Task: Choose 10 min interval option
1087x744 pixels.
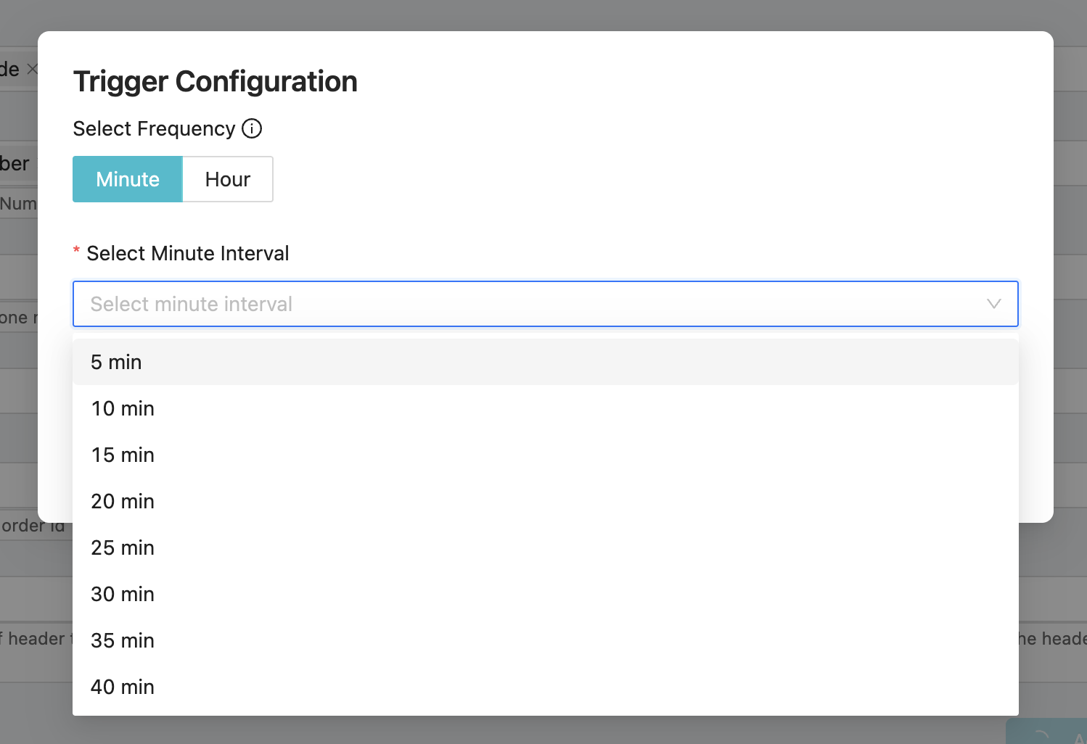Action: pyautogui.click(x=123, y=408)
